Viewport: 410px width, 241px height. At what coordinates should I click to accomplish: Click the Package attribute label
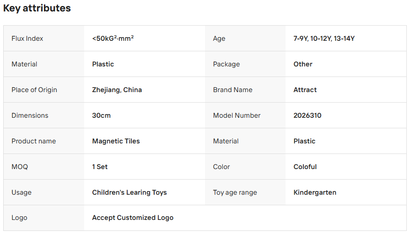coord(226,64)
